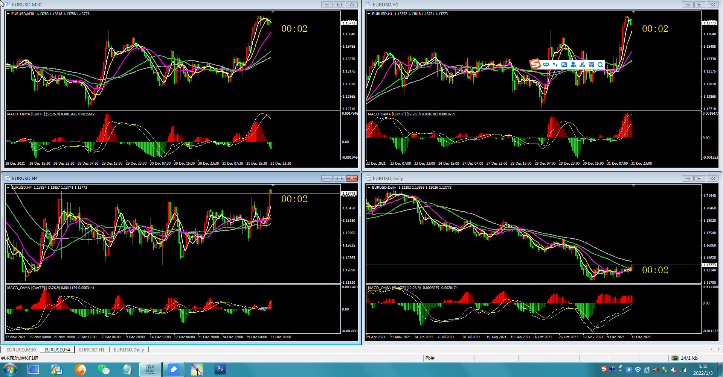
Task: Click the Sogou input tray icon
Action: (604, 369)
